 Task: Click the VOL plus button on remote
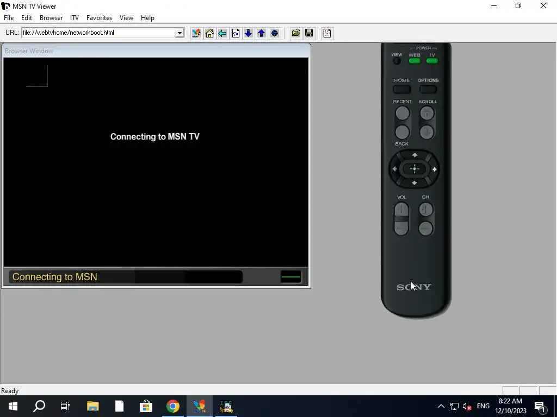pyautogui.click(x=401, y=210)
